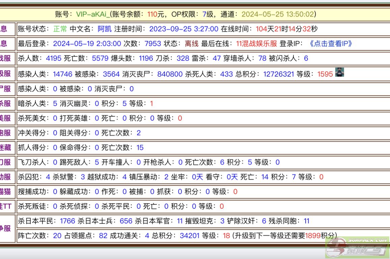Click infected humans value 14746

pos(63,74)
